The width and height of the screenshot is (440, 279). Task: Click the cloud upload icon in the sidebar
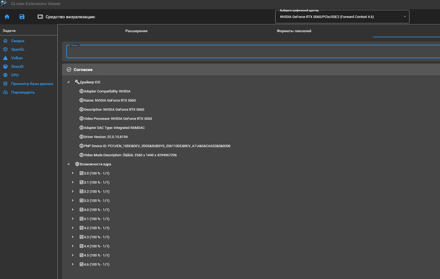tap(5, 92)
